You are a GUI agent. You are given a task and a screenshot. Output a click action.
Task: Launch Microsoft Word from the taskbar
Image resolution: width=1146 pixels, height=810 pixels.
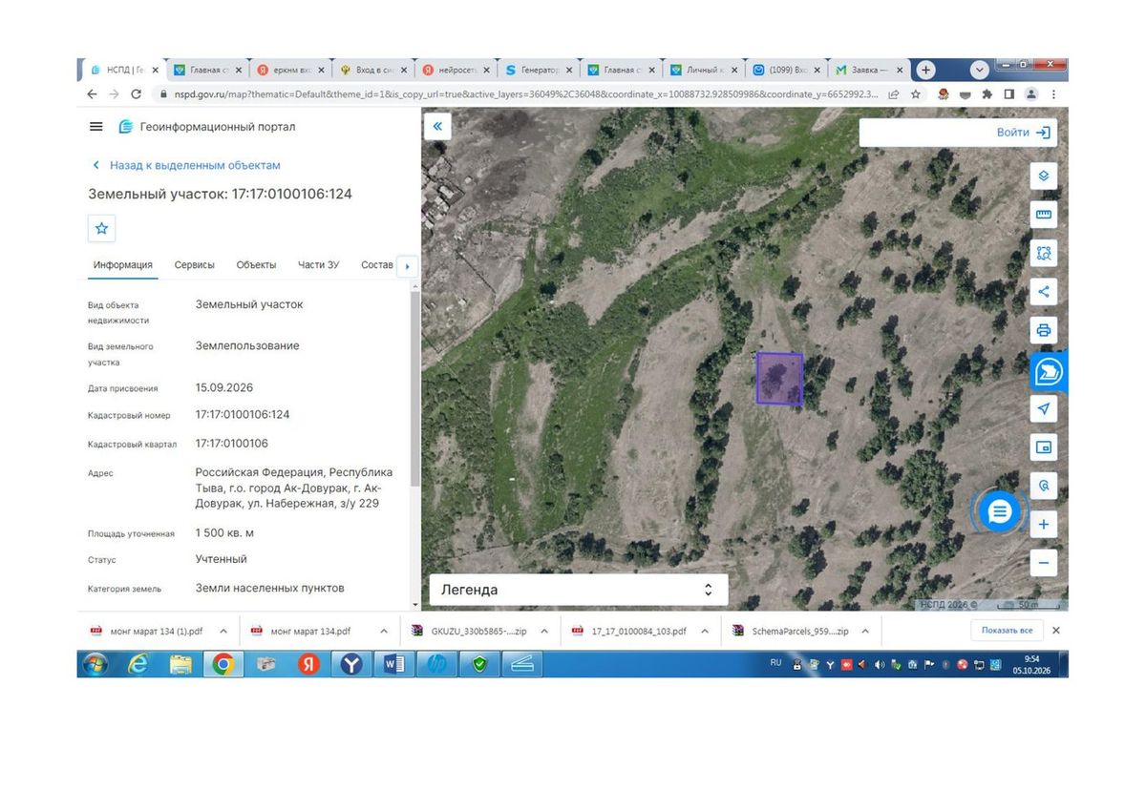(x=394, y=664)
